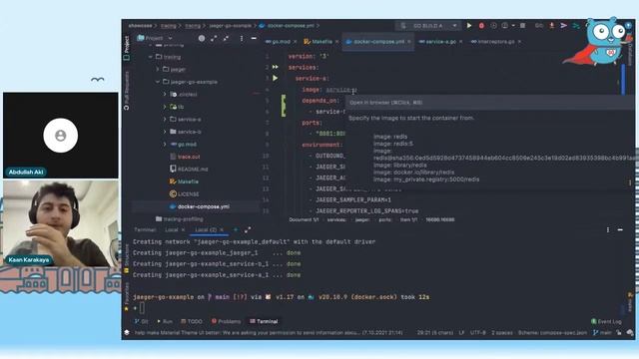Click the UTF-8 encoding status bar entry
The height and width of the screenshot is (359, 639).
click(478, 332)
